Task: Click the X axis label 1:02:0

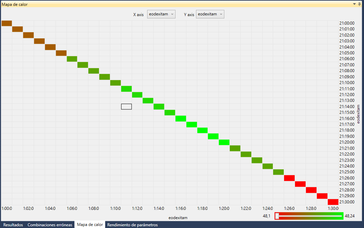Action: [28, 209]
